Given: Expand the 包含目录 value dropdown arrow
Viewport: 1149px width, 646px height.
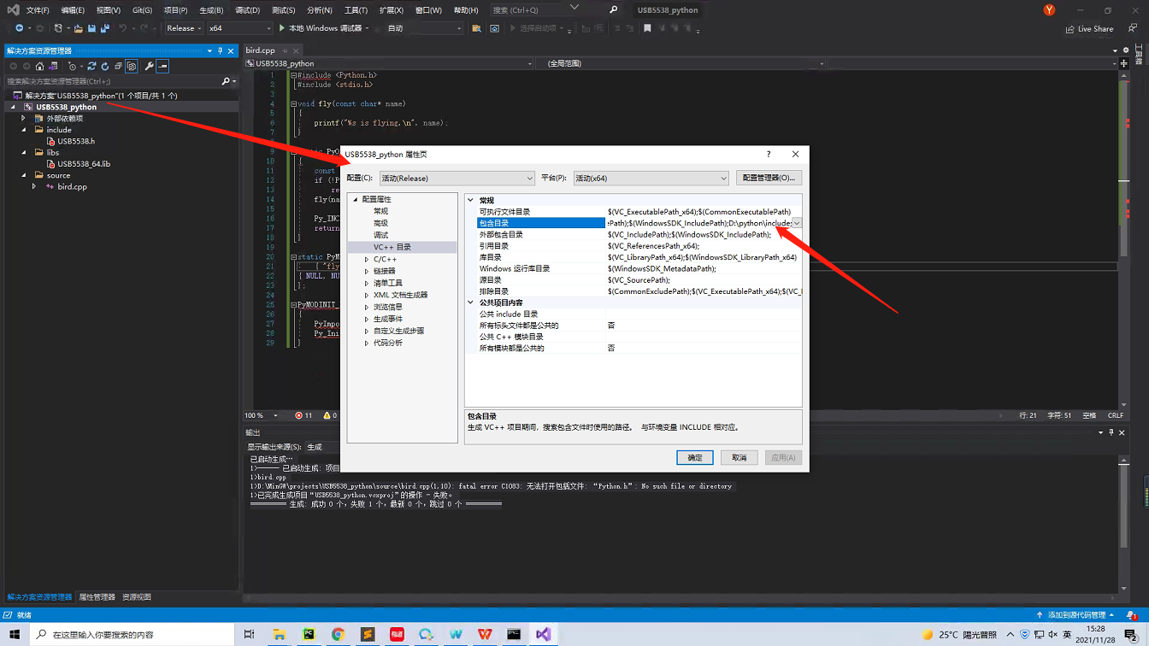Looking at the screenshot, I should 796,222.
